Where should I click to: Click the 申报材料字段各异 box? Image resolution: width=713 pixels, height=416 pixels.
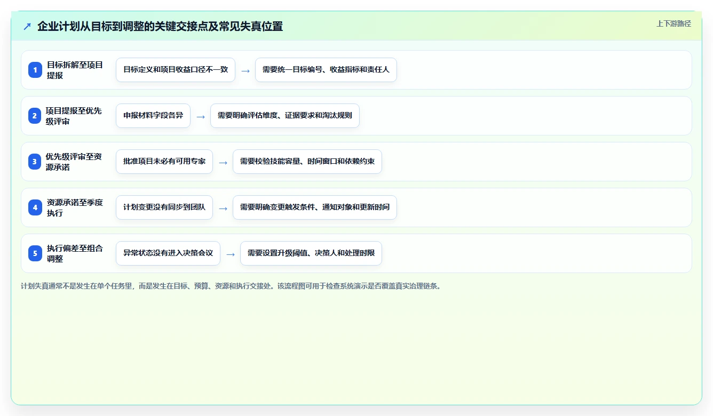click(153, 116)
